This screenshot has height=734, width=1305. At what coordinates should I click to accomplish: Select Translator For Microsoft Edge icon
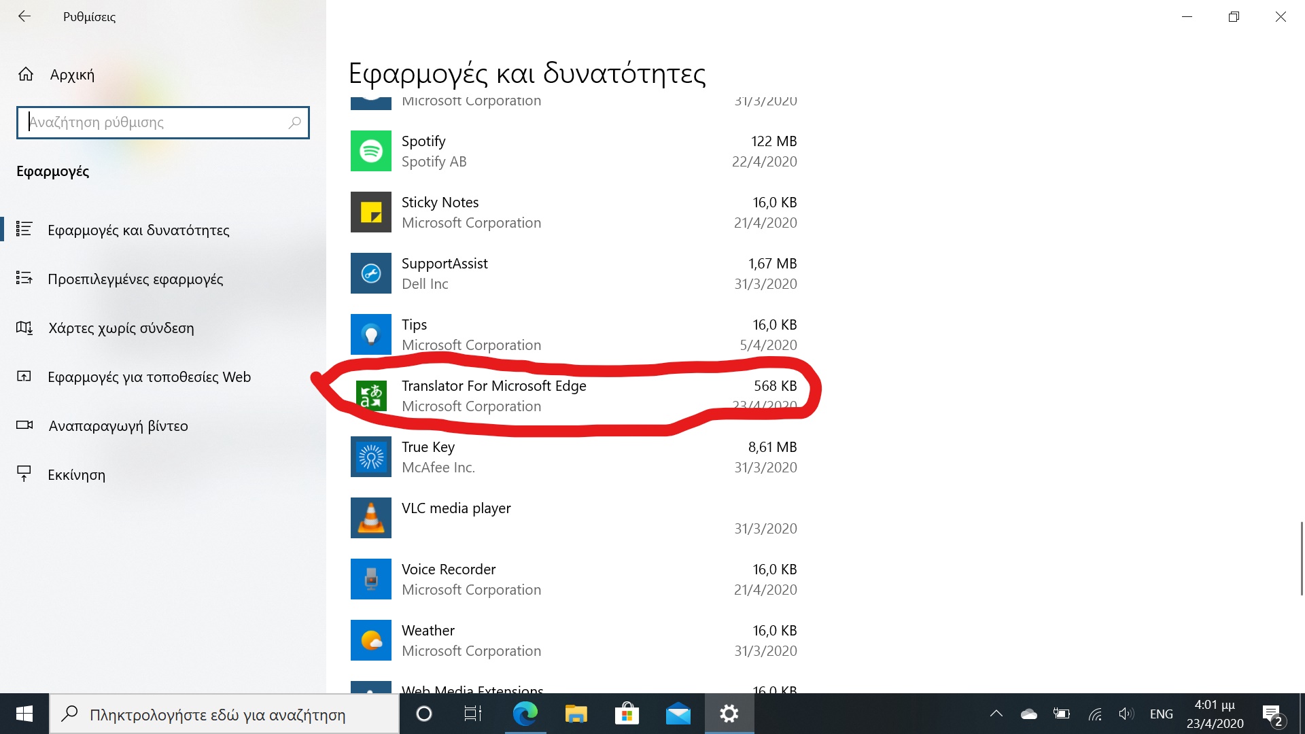[x=371, y=396]
